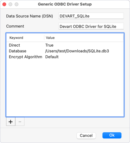The height and width of the screenshot is (143, 130).
Task: Click the minus remove keyword button
Action: (x=20, y=122)
